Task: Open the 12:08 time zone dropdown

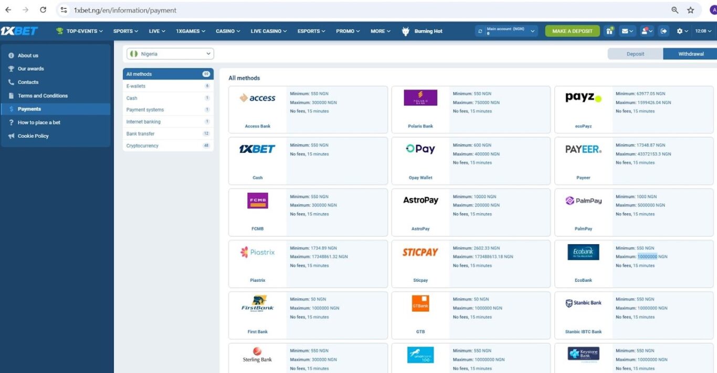Action: (704, 31)
